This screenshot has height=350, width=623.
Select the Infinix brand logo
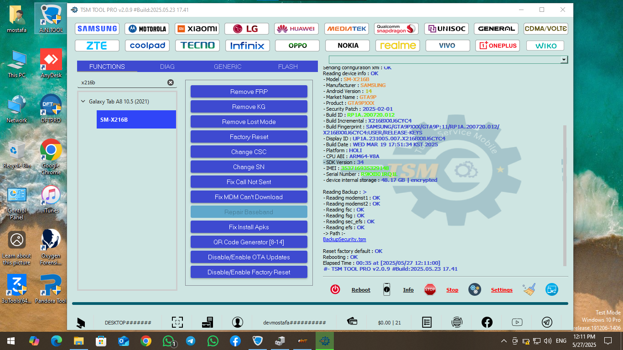point(248,46)
